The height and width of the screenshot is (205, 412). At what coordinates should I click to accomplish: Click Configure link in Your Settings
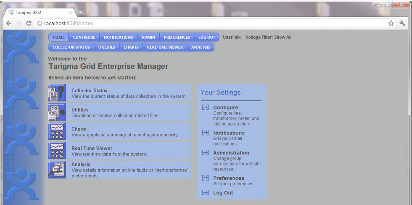[x=225, y=107]
